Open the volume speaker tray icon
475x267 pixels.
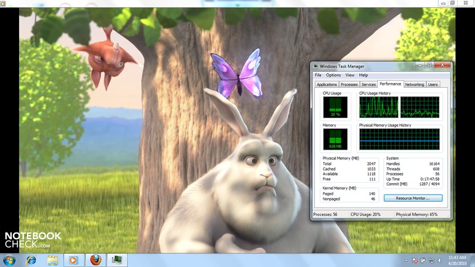tap(439, 260)
